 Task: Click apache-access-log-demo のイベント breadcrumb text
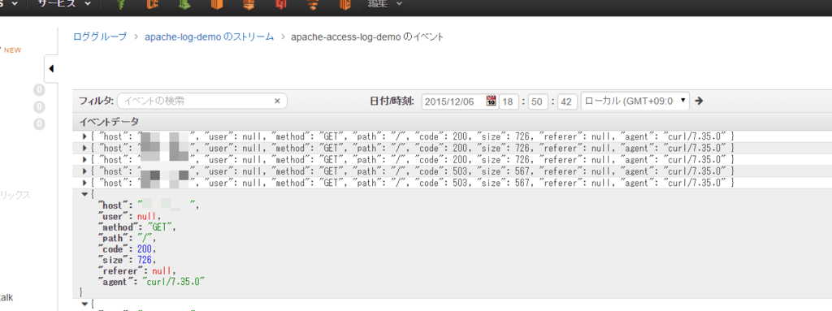pos(367,37)
